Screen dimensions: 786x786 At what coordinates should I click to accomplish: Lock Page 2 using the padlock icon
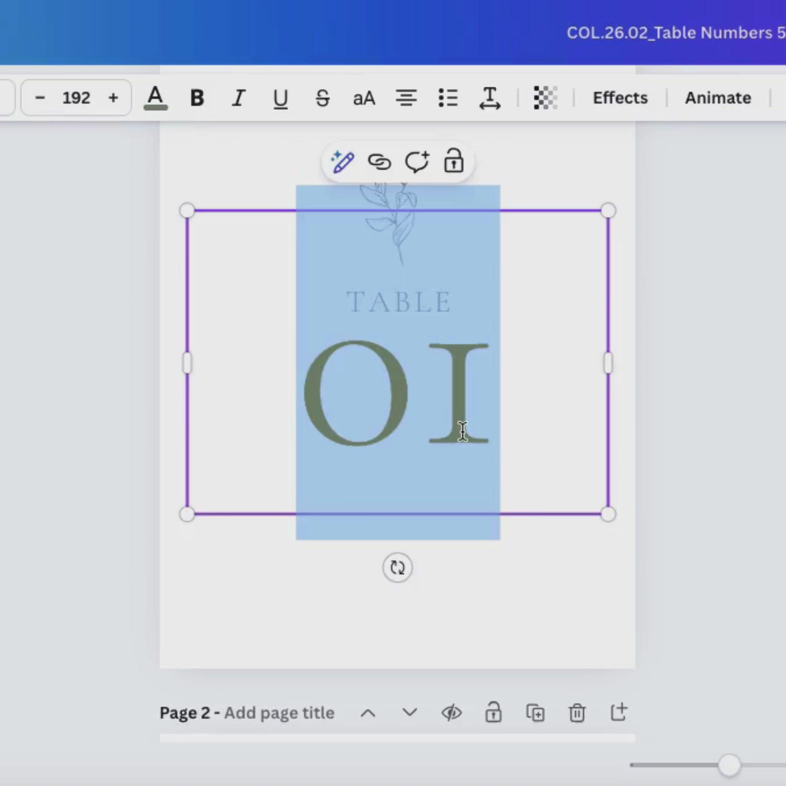[493, 712]
